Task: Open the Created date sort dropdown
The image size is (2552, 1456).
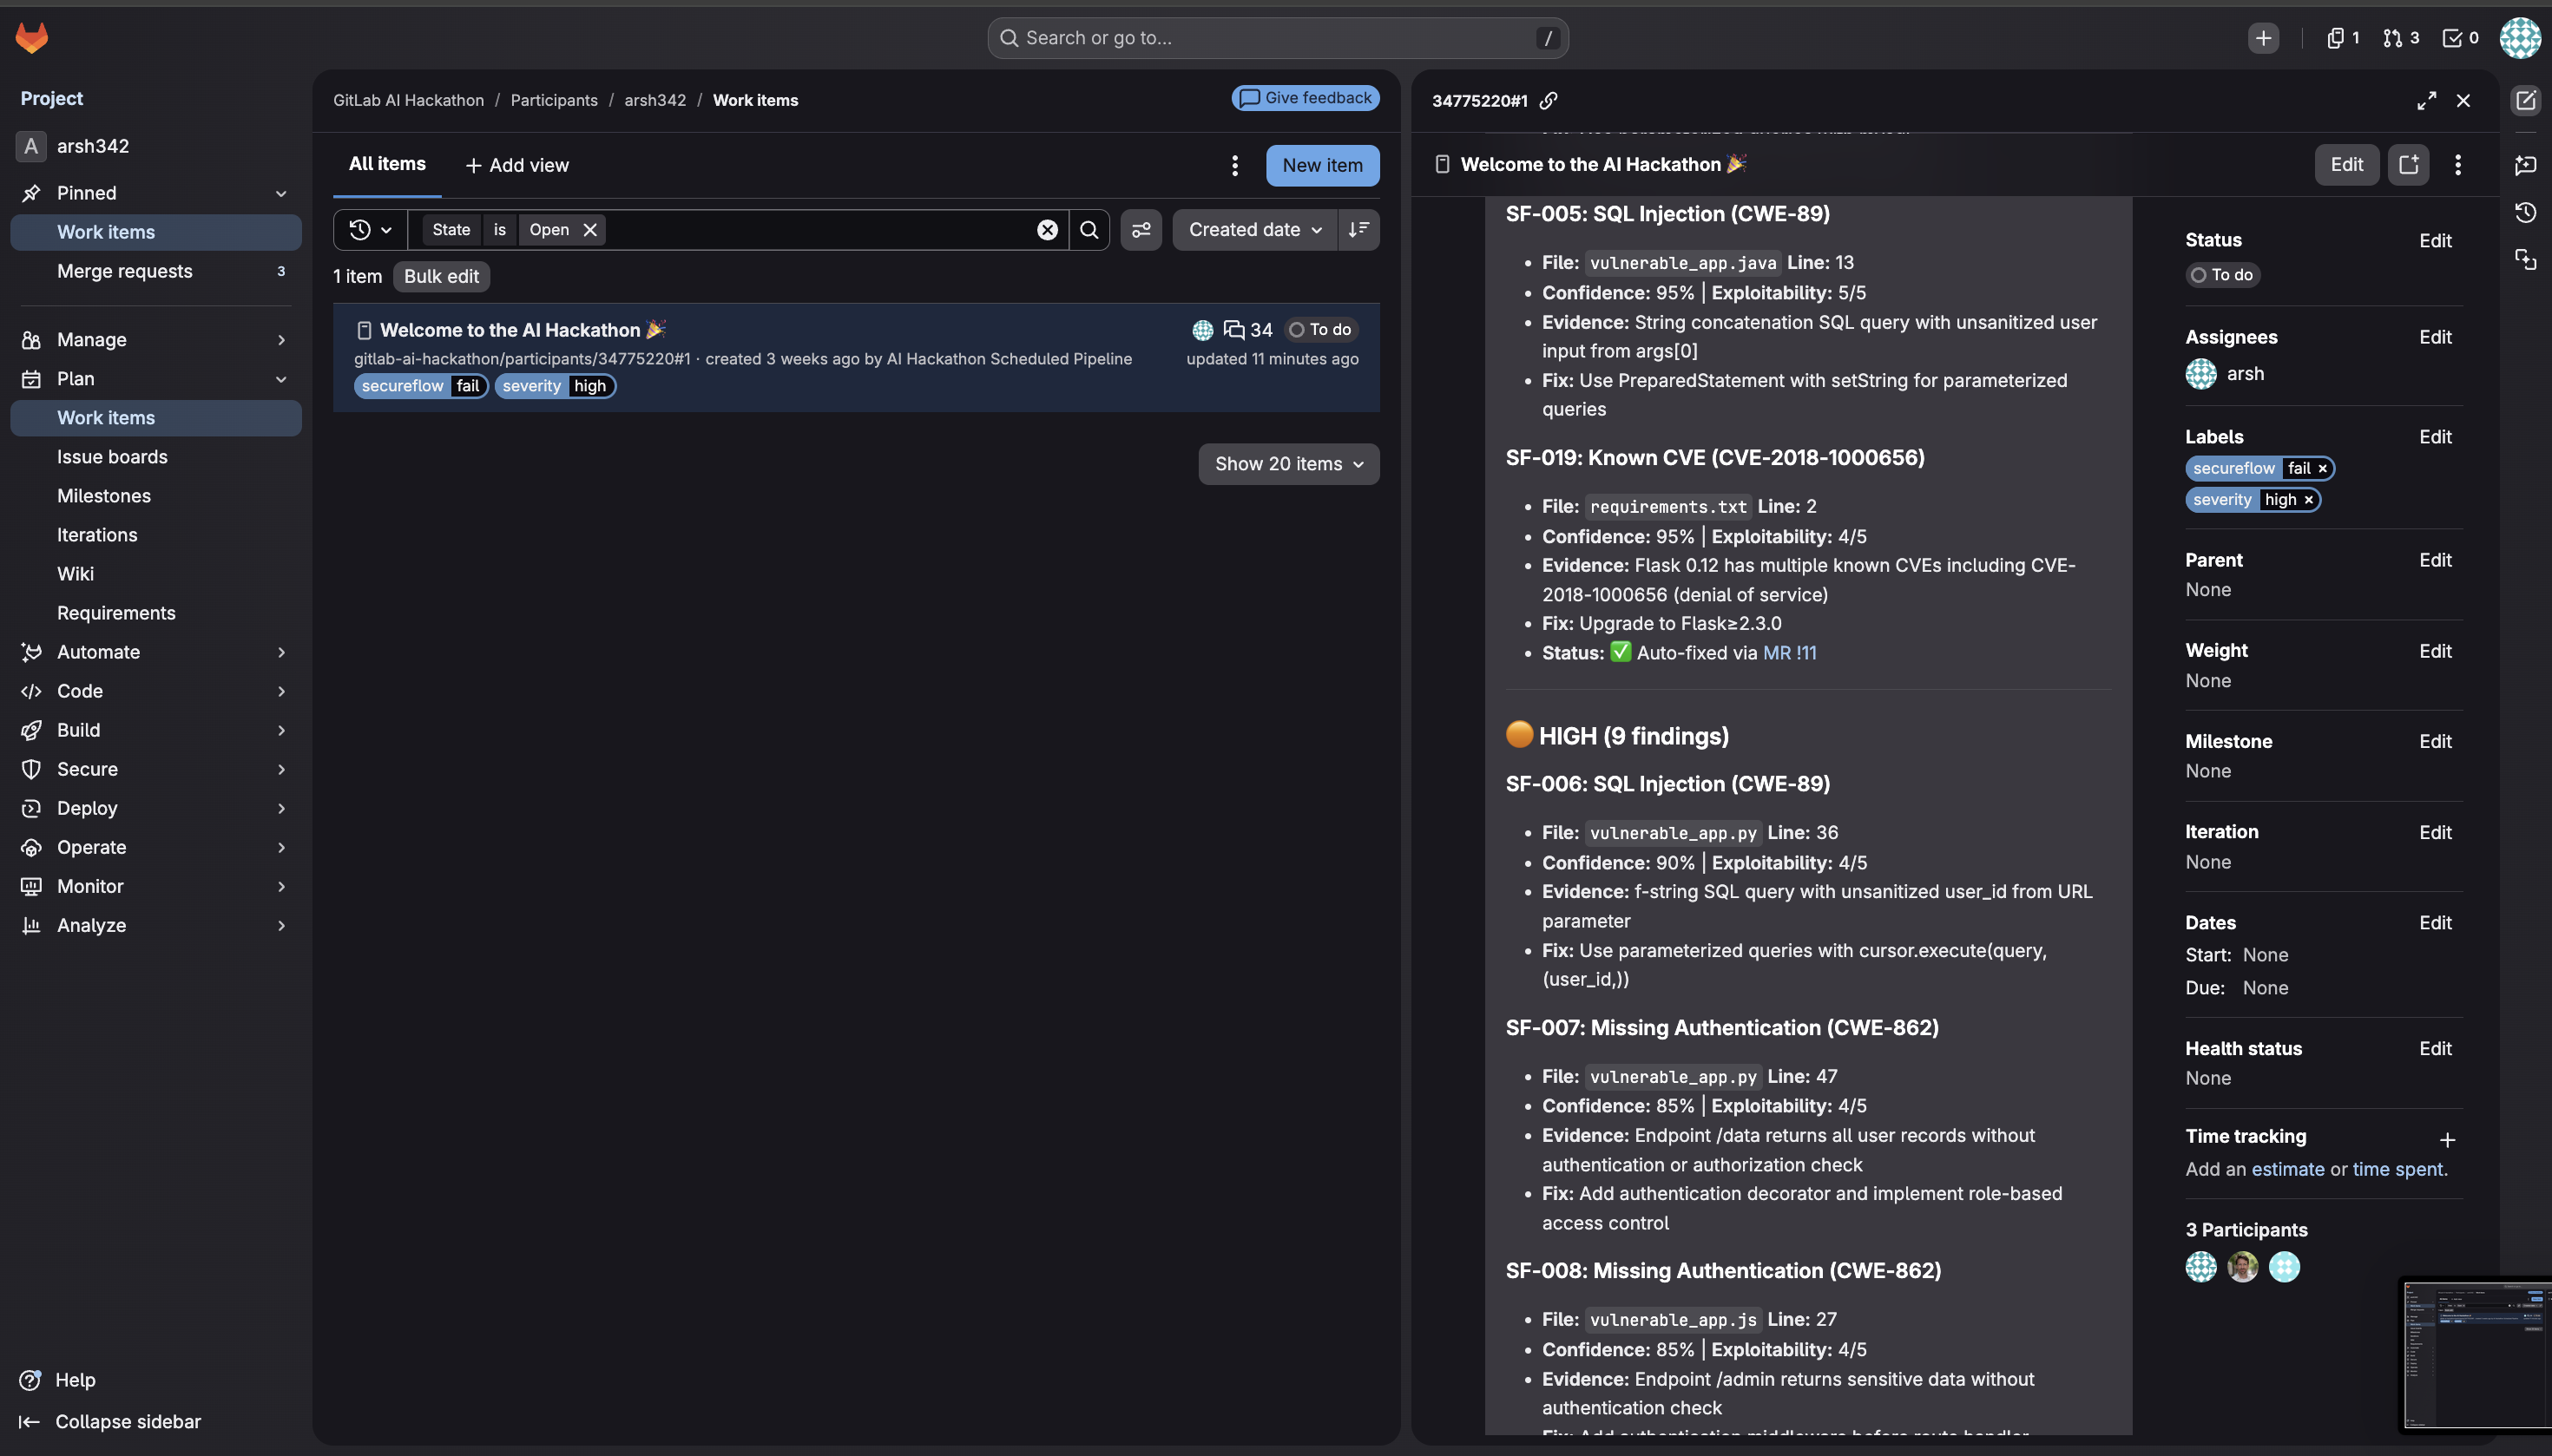Action: pyautogui.click(x=1254, y=230)
